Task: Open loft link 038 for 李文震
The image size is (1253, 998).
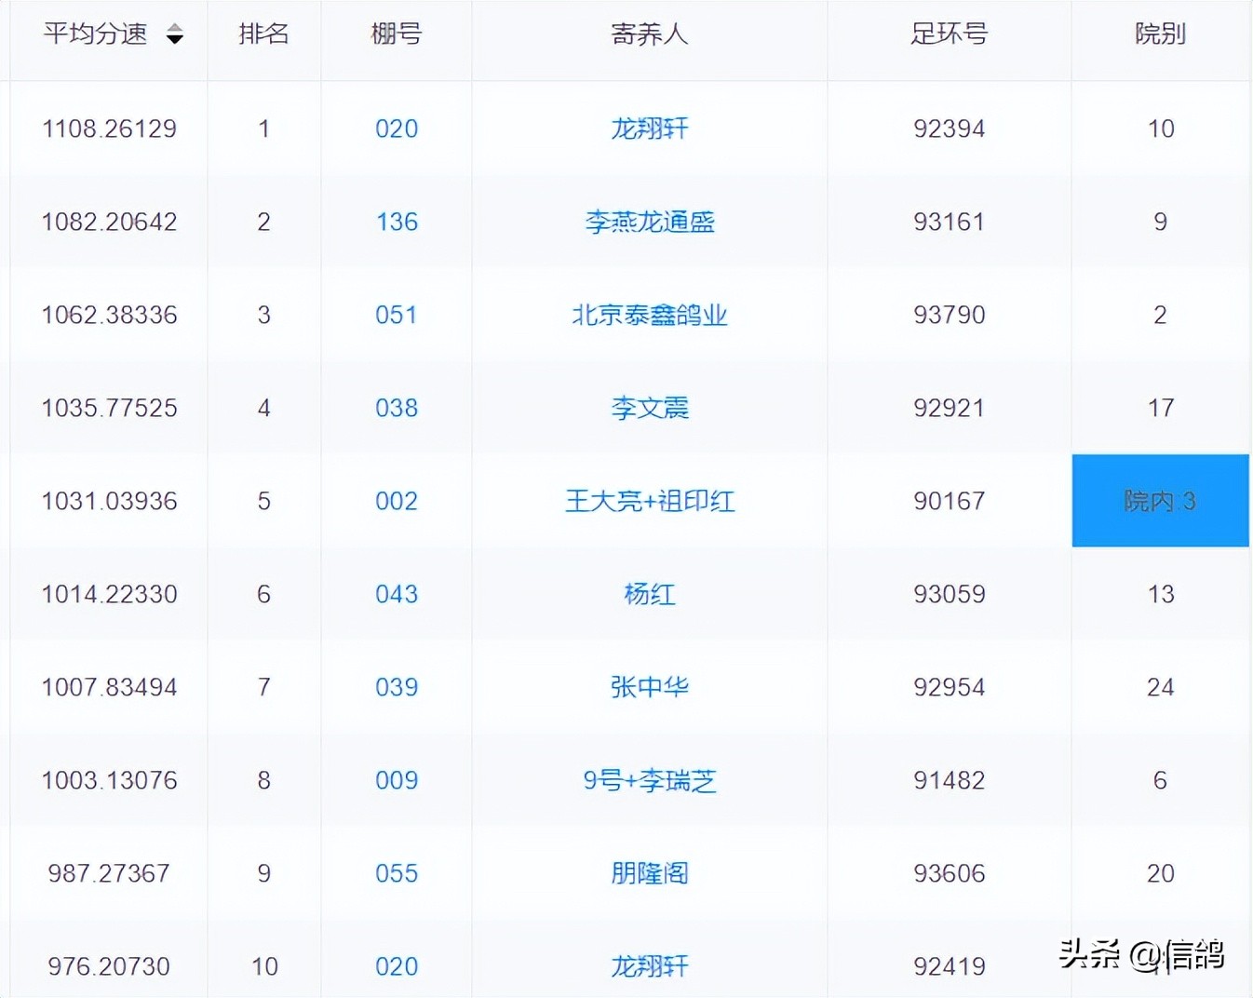Action: (x=396, y=408)
